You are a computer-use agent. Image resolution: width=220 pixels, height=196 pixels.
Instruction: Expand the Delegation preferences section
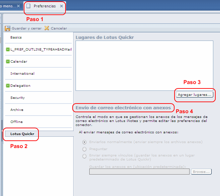click(x=8, y=86)
